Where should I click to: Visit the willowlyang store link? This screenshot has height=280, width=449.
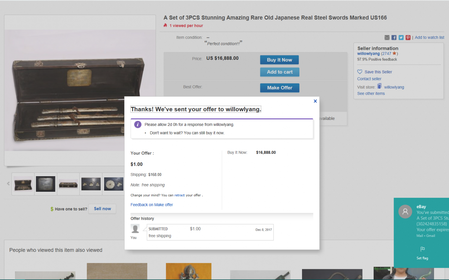[394, 87]
